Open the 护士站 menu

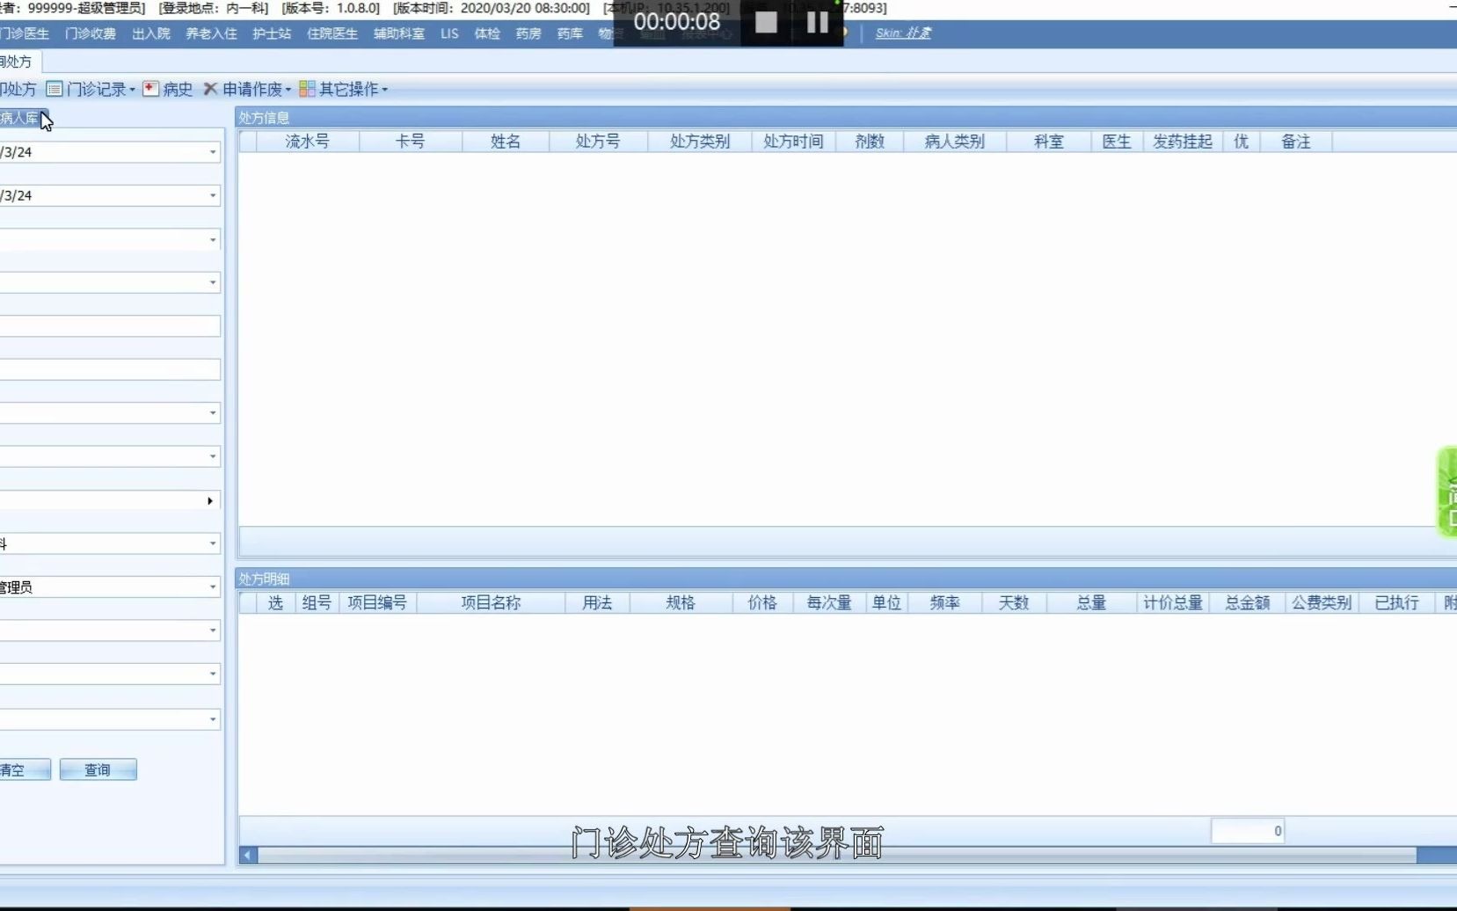[272, 33]
